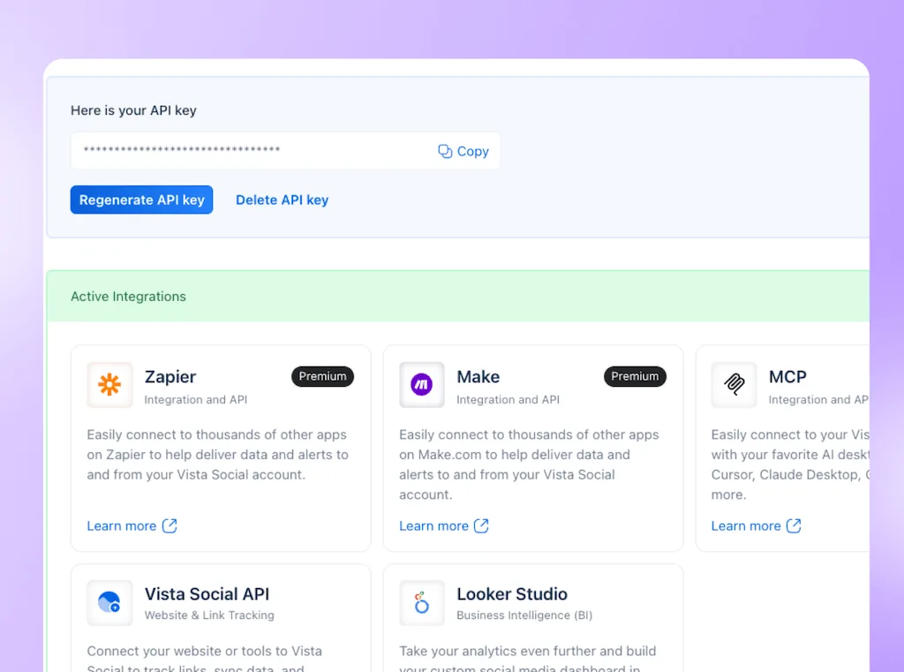Click the Looker Studio description text
904x672 pixels.
pyautogui.click(x=528, y=658)
